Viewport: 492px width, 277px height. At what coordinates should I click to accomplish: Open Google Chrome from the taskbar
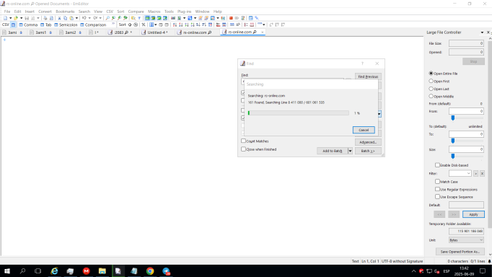click(150, 271)
